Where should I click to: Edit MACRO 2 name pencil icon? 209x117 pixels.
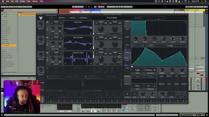(x=43, y=42)
